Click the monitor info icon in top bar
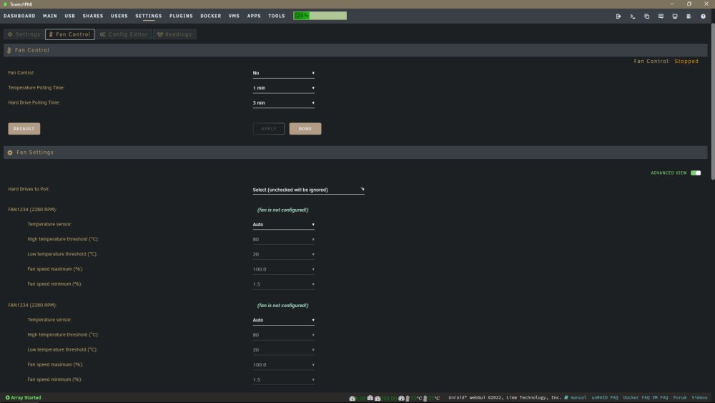Image resolution: width=715 pixels, height=403 pixels. [x=675, y=16]
